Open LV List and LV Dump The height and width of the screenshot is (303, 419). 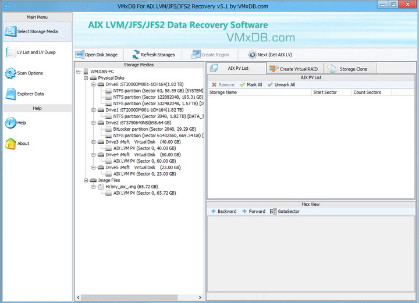(36, 52)
